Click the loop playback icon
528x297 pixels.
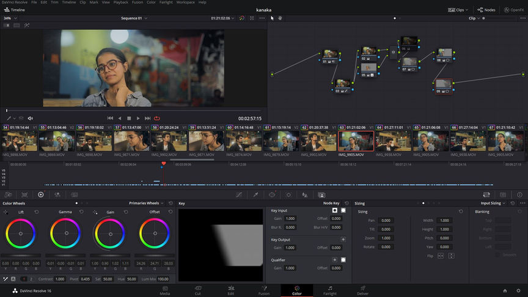157,118
